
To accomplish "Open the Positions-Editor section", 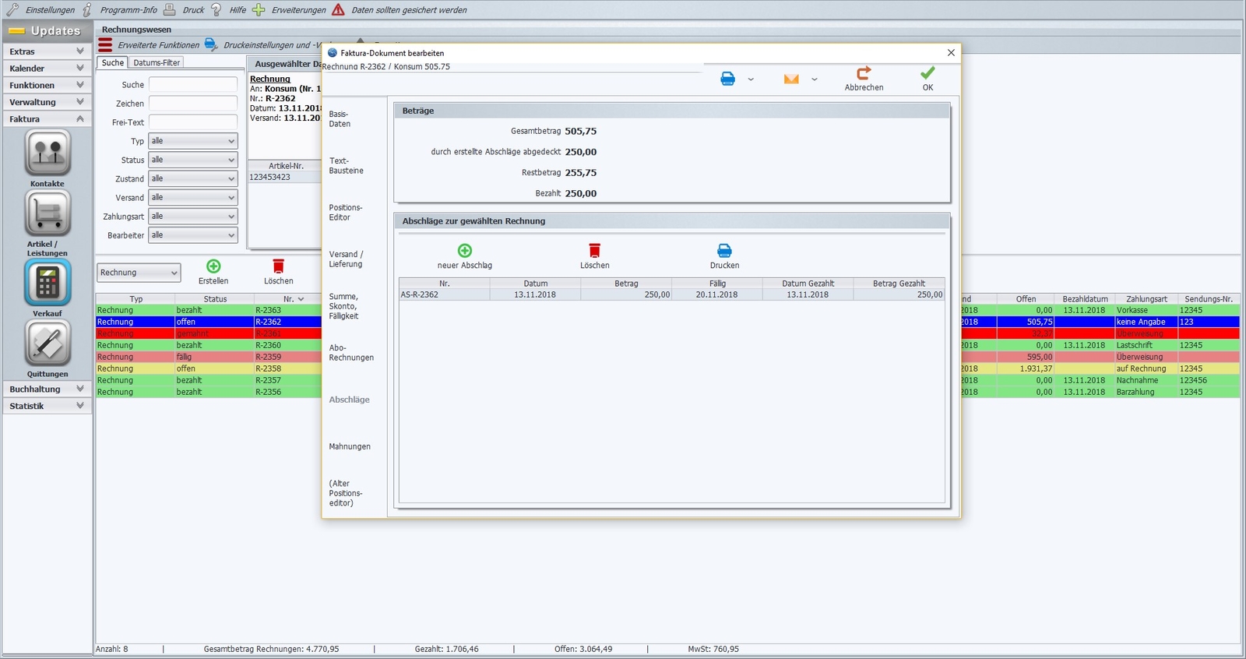I will [x=346, y=213].
